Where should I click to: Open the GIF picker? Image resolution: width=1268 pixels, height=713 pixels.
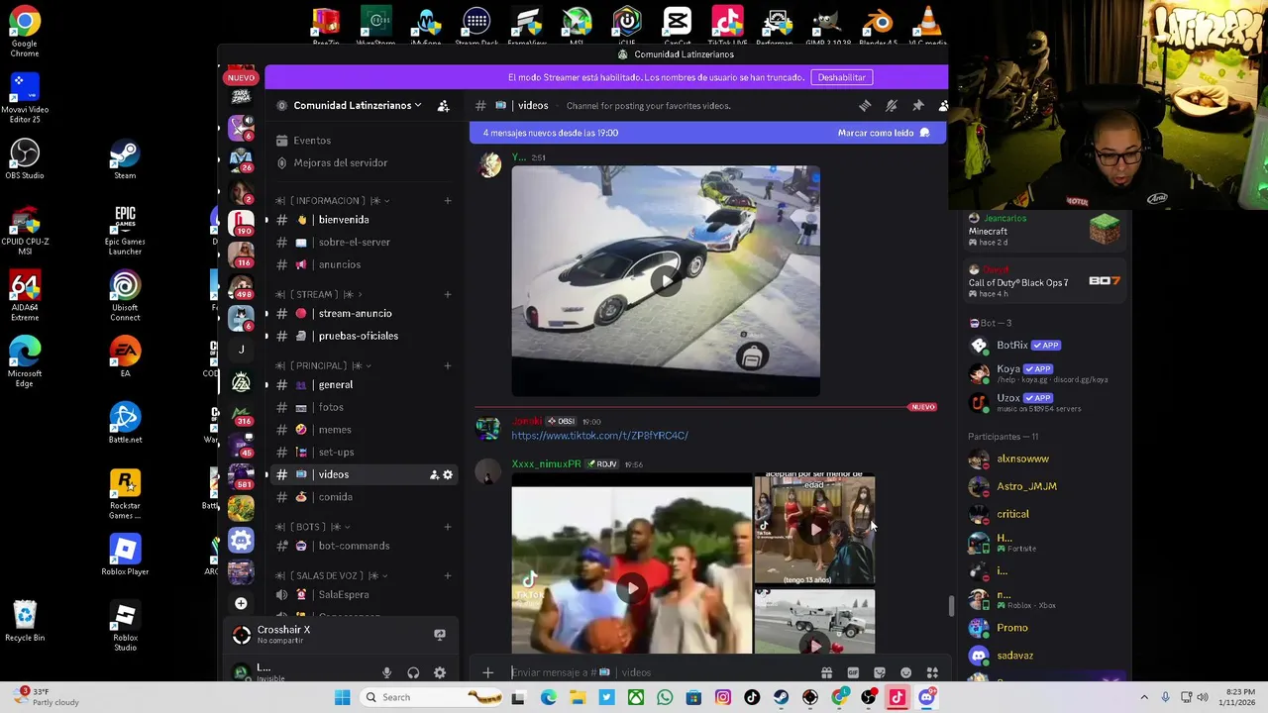(853, 673)
